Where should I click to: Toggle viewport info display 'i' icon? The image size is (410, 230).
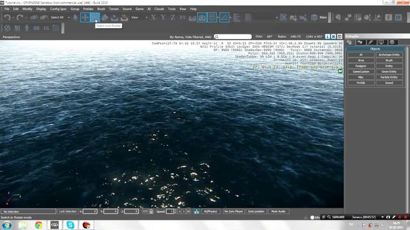click(327, 36)
